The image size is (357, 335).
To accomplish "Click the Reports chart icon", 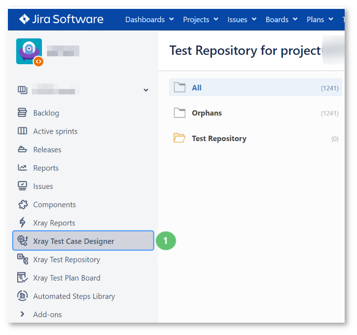I will (22, 168).
